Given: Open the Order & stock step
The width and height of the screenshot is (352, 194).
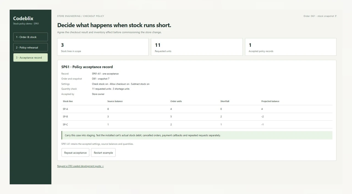Looking at the screenshot, I should coord(31,37).
